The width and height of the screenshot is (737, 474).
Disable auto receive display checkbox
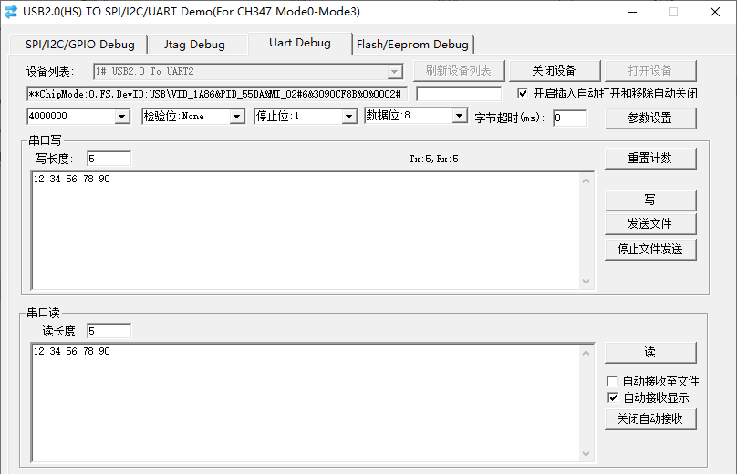point(613,397)
